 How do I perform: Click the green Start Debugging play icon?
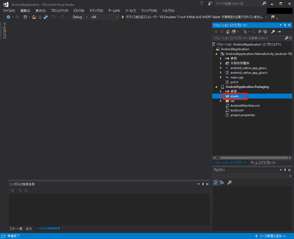123,17
